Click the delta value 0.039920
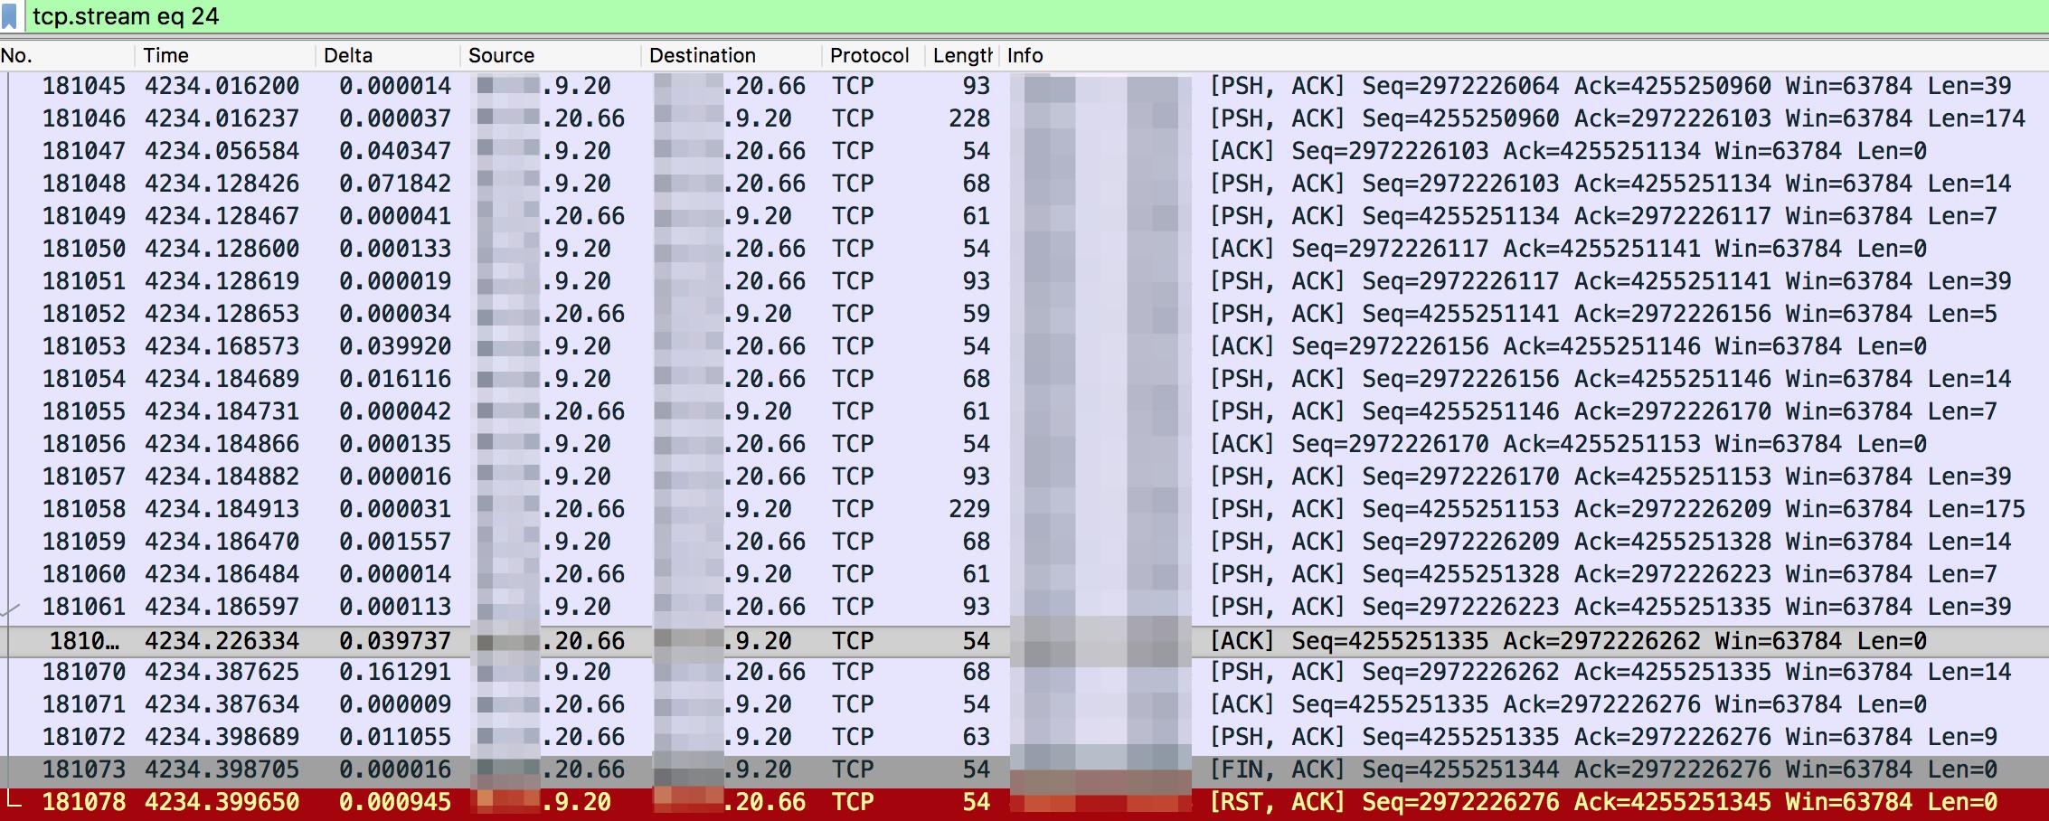This screenshot has height=821, width=2049. click(395, 346)
